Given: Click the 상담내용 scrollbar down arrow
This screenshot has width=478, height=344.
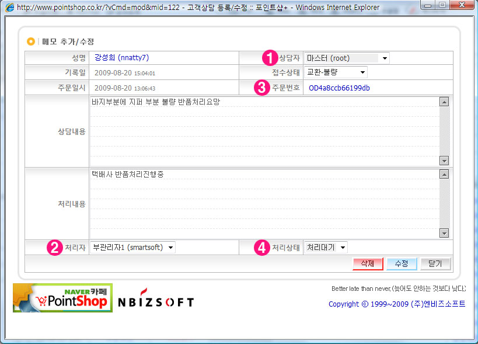Looking at the screenshot, I should (445, 161).
